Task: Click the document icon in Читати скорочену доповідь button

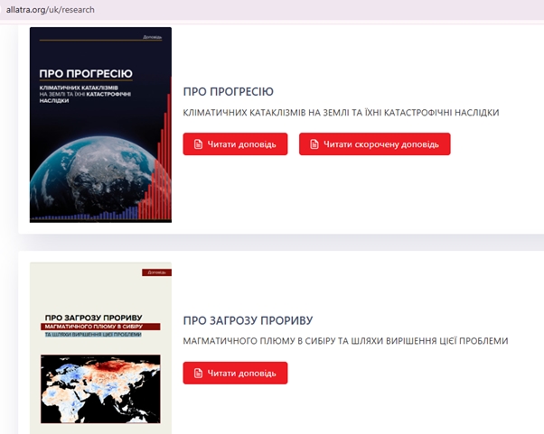Action: pyautogui.click(x=314, y=144)
